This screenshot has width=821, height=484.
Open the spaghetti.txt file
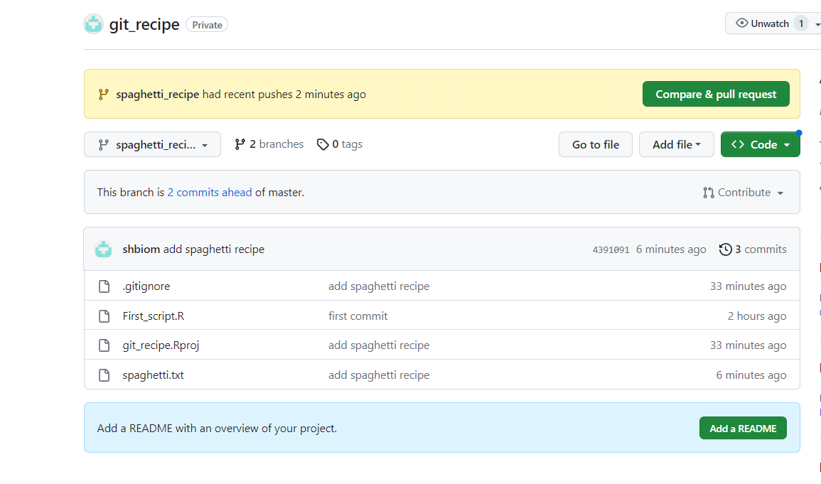153,375
